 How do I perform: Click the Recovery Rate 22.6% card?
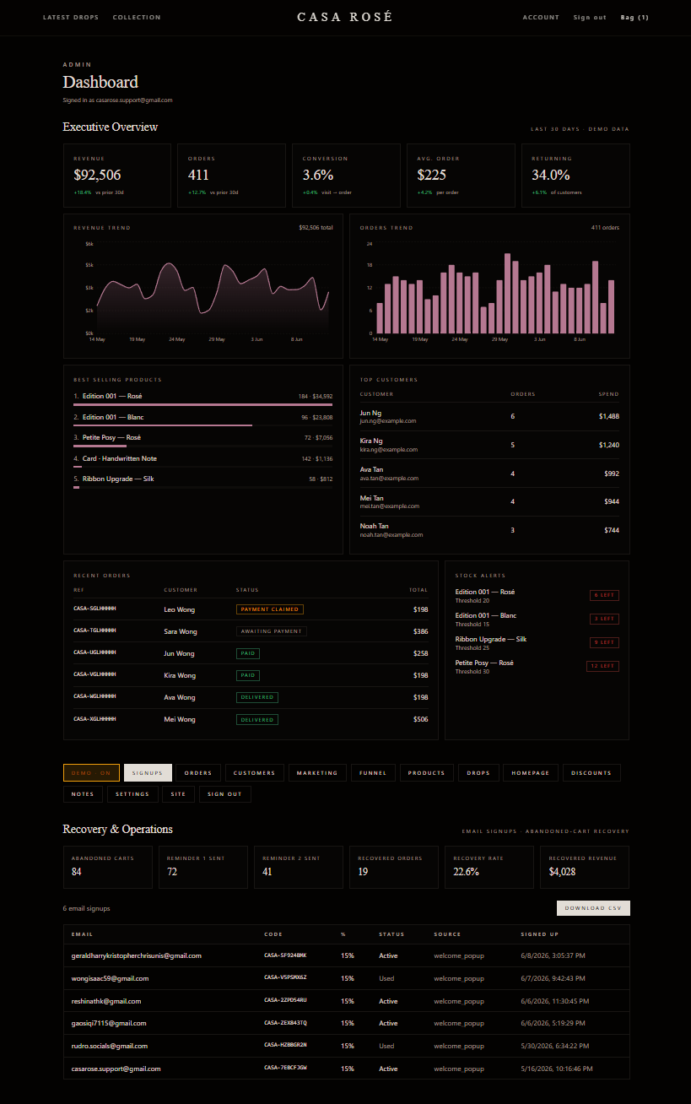(489, 867)
